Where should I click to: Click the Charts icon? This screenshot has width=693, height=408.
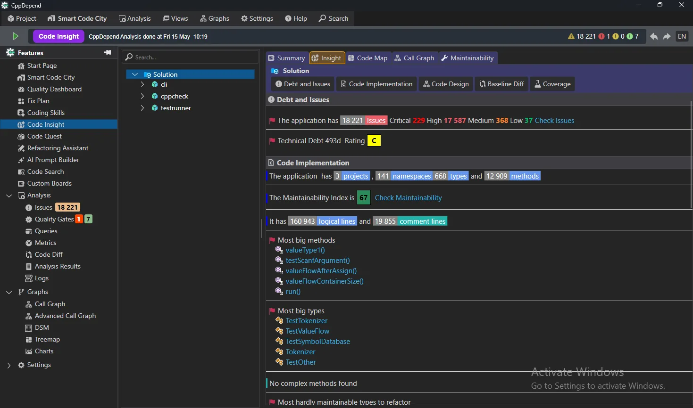(x=29, y=351)
